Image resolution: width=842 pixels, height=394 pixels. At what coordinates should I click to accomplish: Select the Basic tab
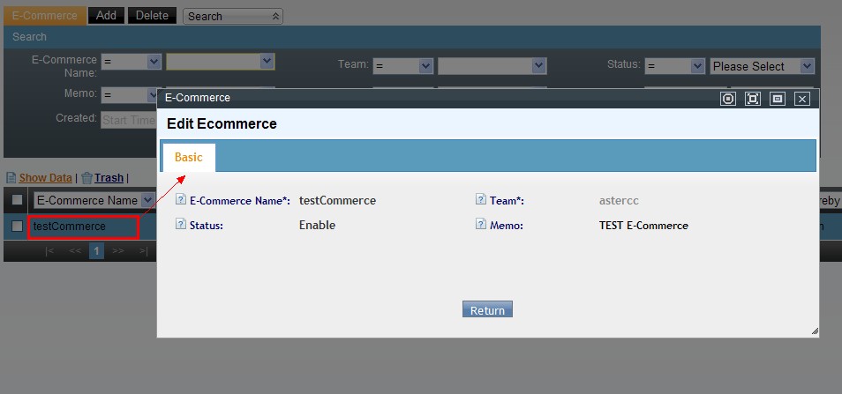[x=188, y=157]
